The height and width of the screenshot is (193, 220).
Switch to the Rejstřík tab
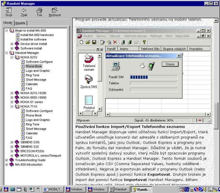click(20, 23)
